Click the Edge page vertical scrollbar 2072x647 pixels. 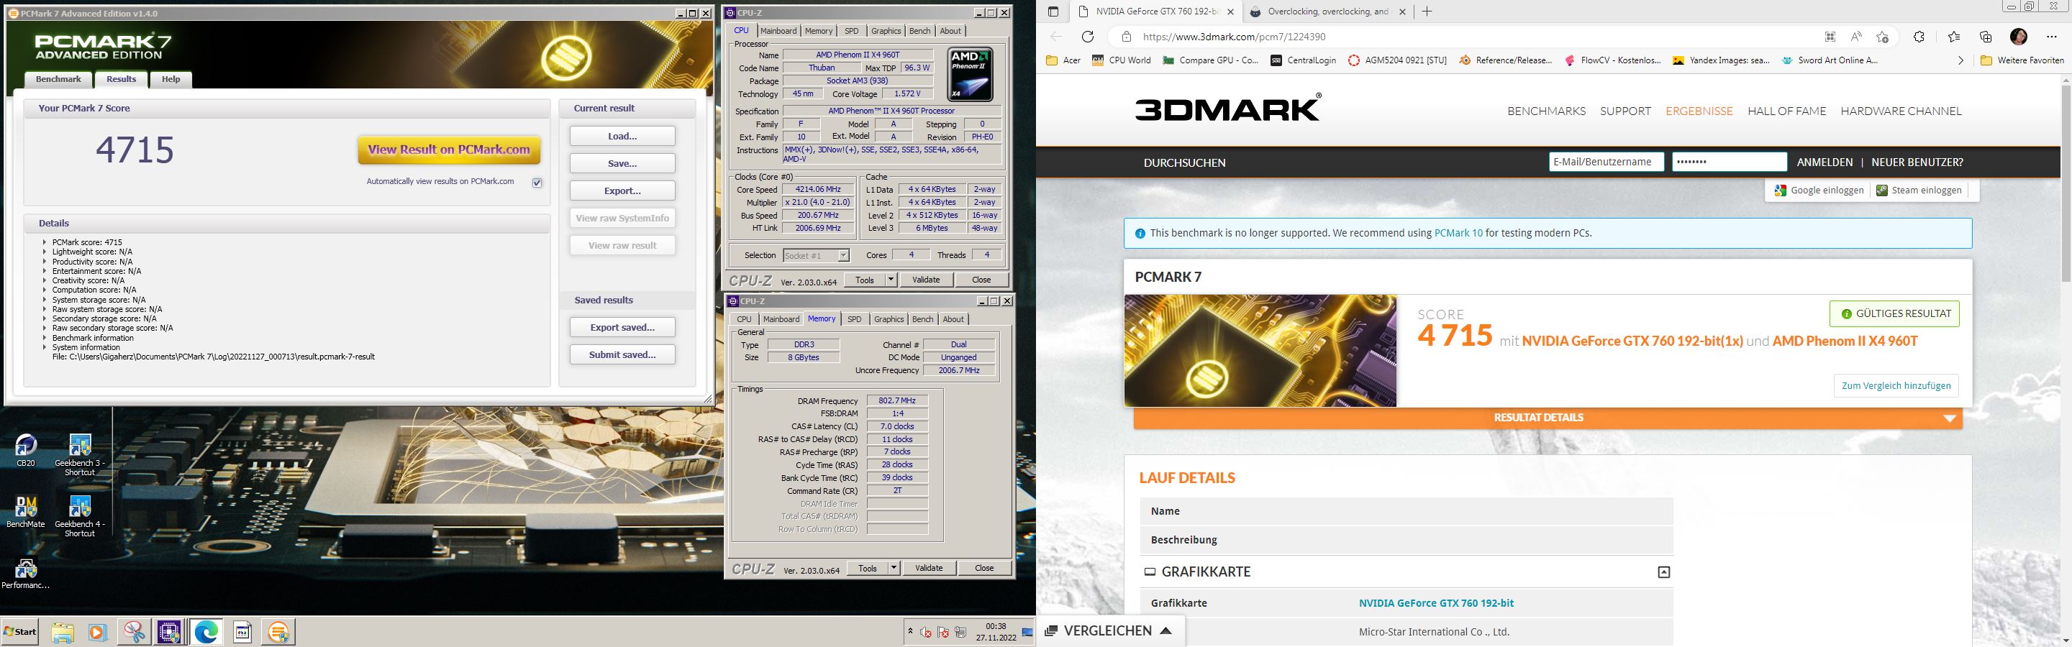[2065, 183]
